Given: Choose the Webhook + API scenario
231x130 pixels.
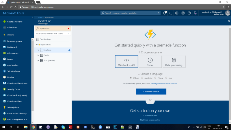Looking at the screenshot, I should coord(126,62).
